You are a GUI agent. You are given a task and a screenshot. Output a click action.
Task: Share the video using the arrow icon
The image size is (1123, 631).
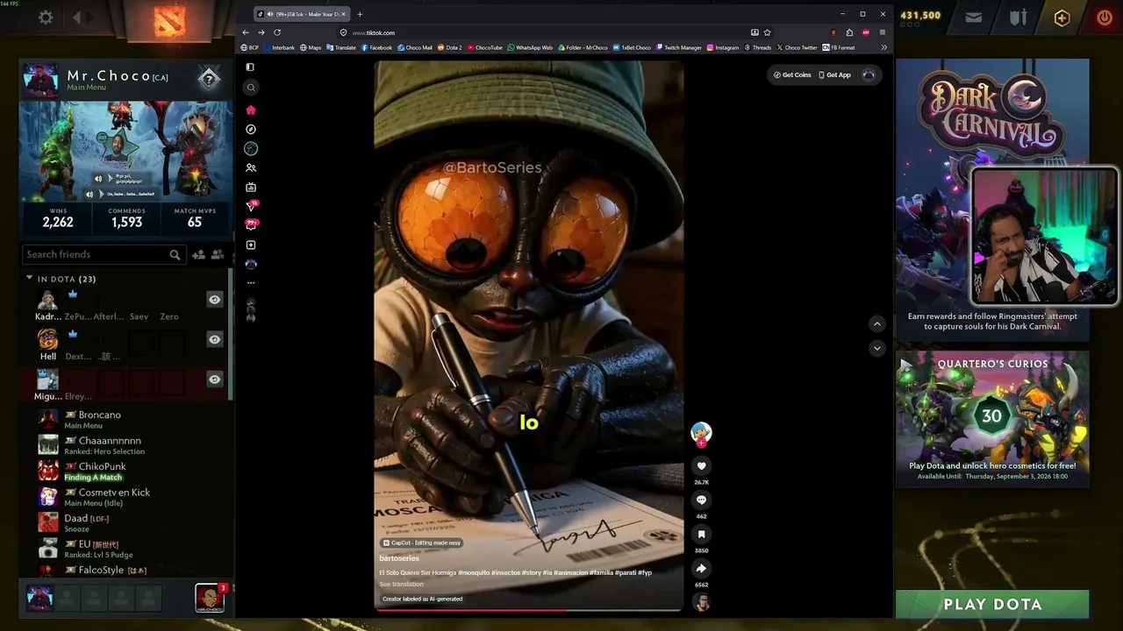pos(701,569)
